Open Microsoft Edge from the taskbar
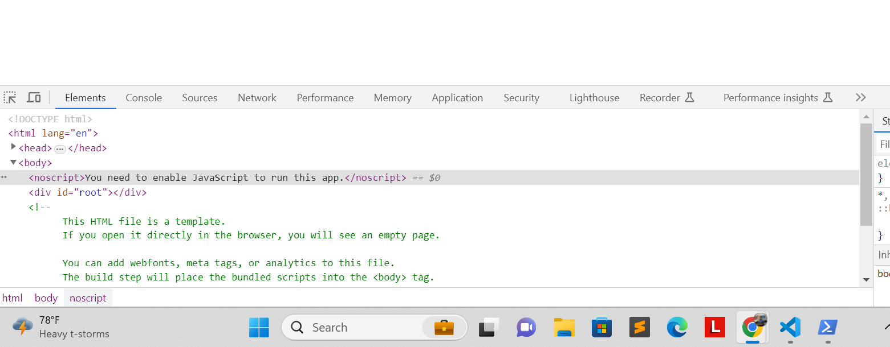This screenshot has width=890, height=347. coord(677,327)
